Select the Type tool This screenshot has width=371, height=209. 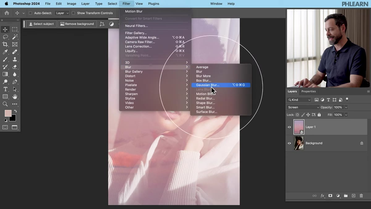tap(5, 89)
